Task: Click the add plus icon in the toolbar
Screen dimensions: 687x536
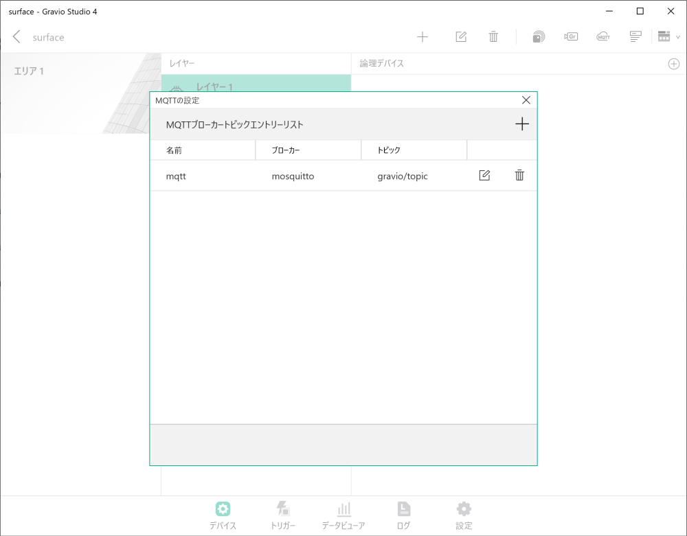Action: (423, 36)
